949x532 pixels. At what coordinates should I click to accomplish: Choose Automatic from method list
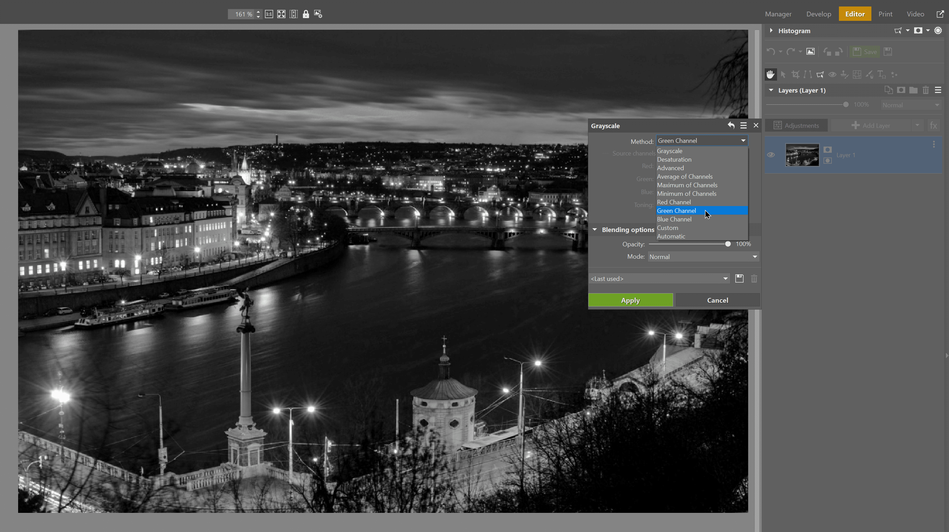click(702, 236)
